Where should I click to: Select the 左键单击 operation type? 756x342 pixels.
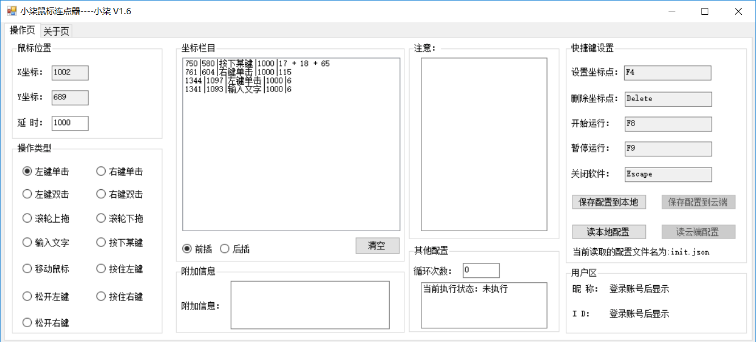[x=27, y=170]
